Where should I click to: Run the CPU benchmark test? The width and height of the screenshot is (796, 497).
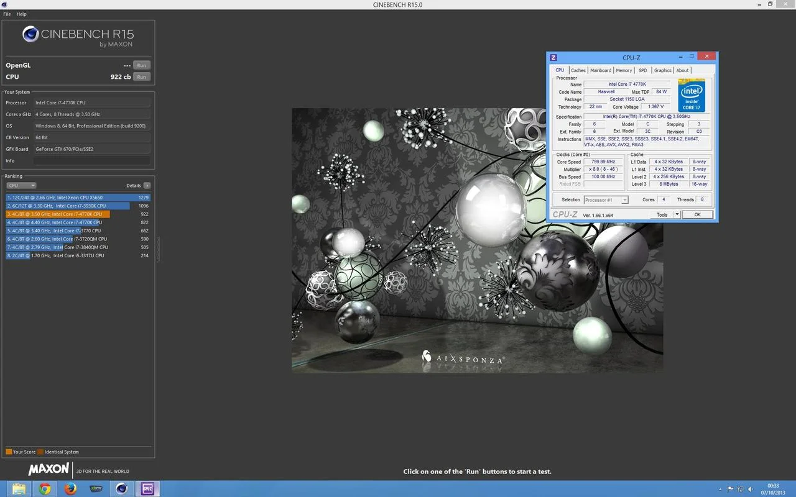coord(142,77)
